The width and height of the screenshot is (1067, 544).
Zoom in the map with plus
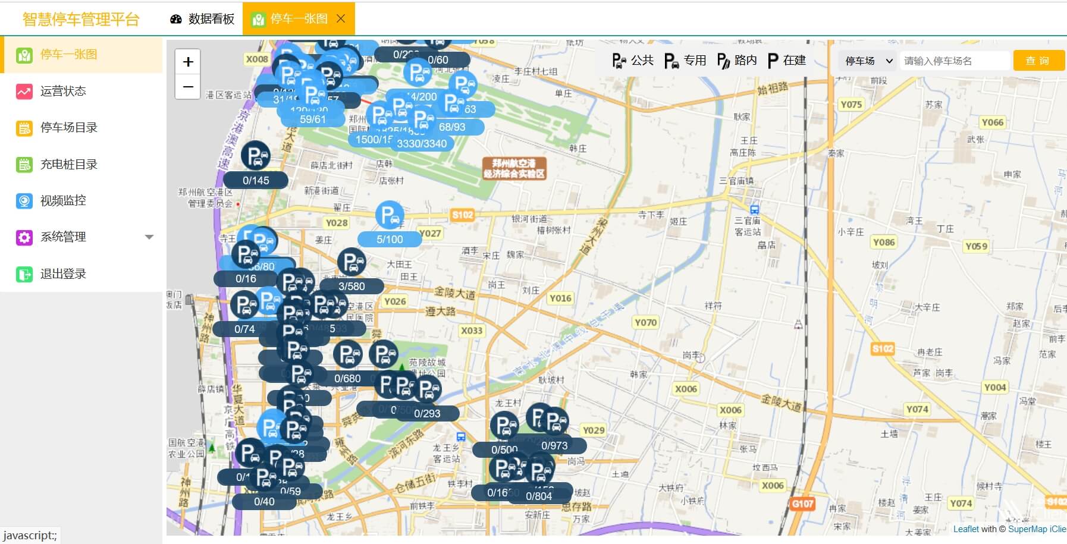(x=188, y=62)
